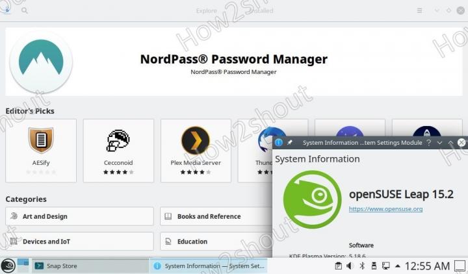
Task: Browse the Art and Design category
Action: 79,216
